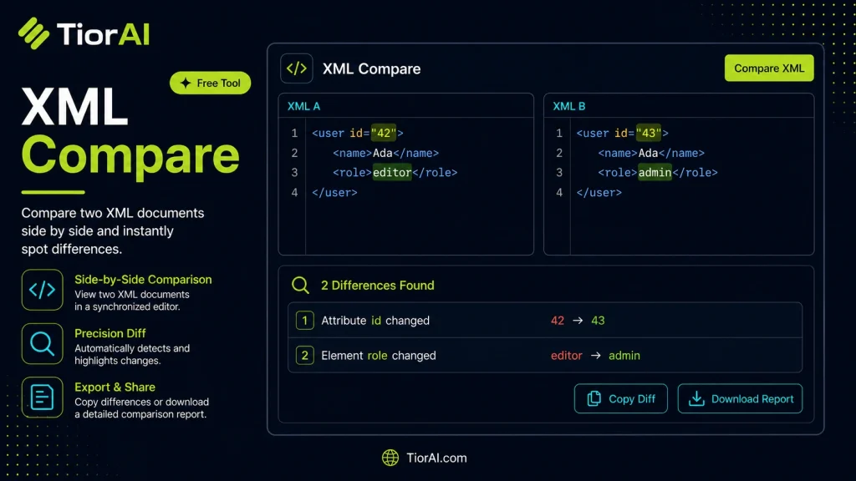
Task: Select the Attribute id changed row
Action: pyautogui.click(x=545, y=320)
